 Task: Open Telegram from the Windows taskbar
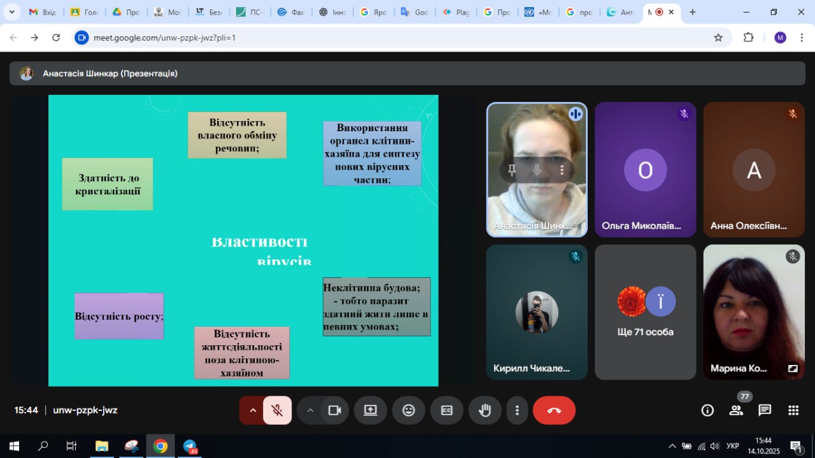coord(190,447)
